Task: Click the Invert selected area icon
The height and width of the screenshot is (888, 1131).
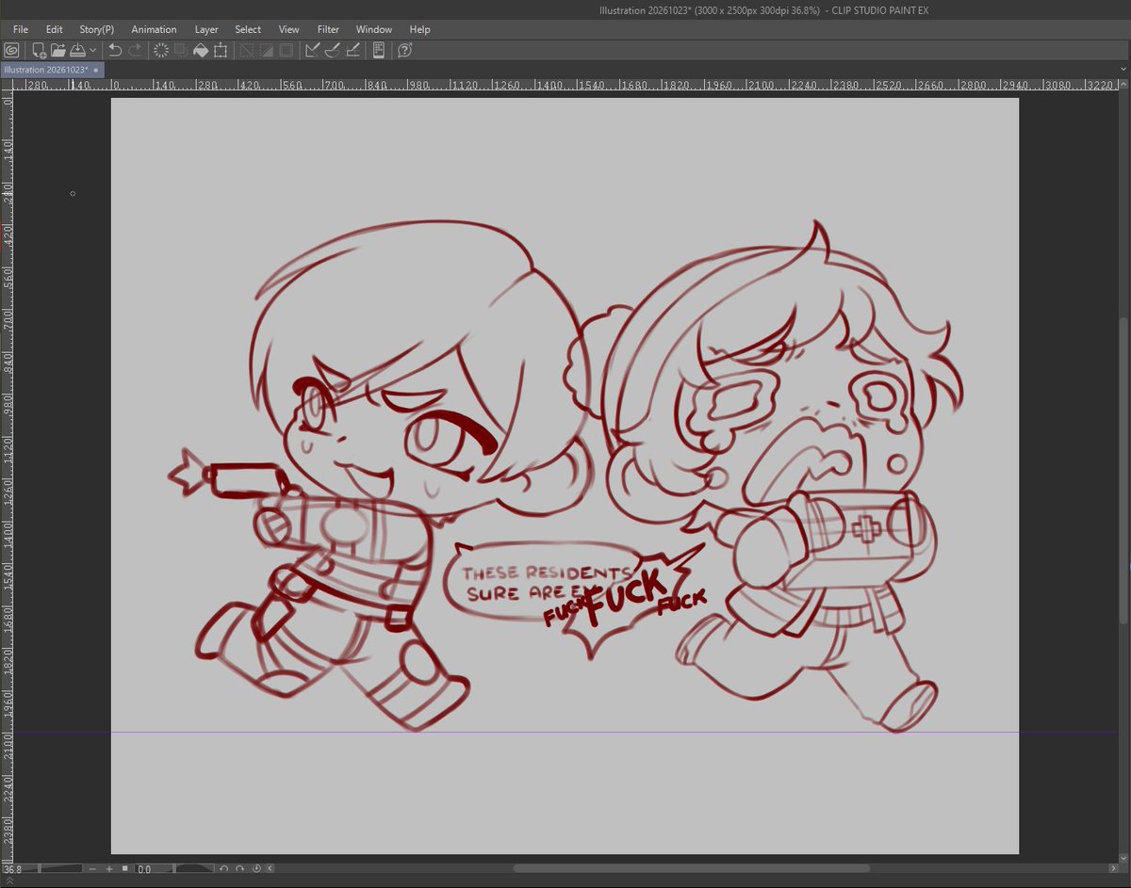Action: [x=267, y=50]
